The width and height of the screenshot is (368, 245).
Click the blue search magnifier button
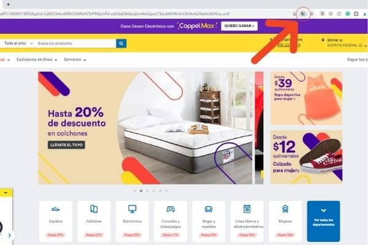pos(121,43)
